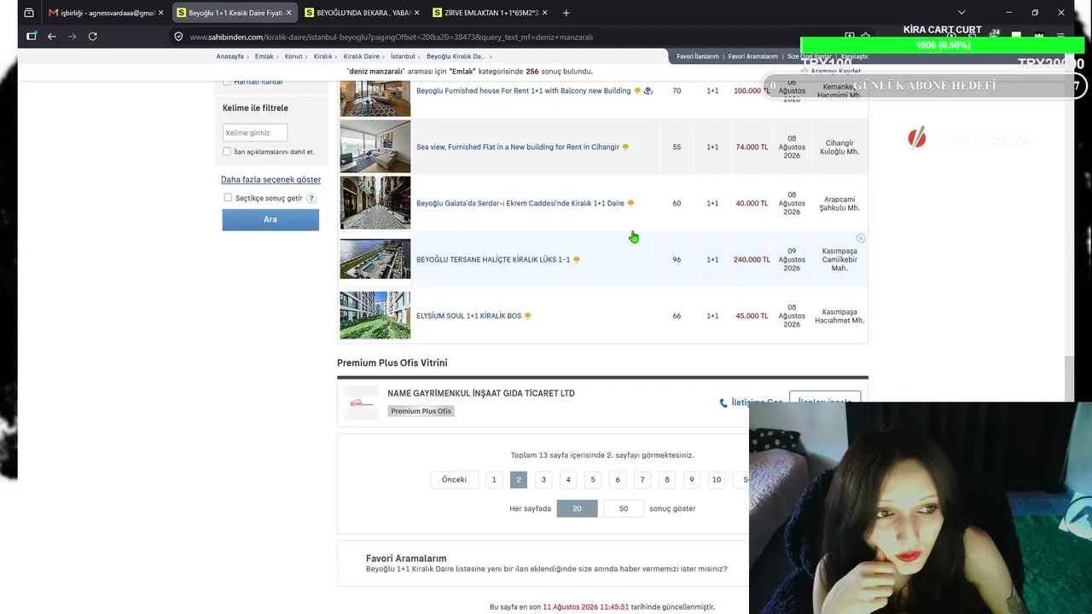
Task: Close the ZİRVE EMLAKTAN tab
Action: tap(544, 13)
